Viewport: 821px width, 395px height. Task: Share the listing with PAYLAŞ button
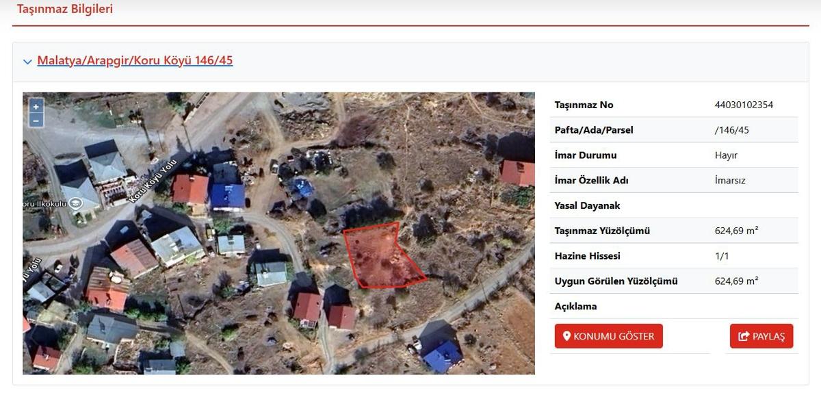pyautogui.click(x=761, y=336)
